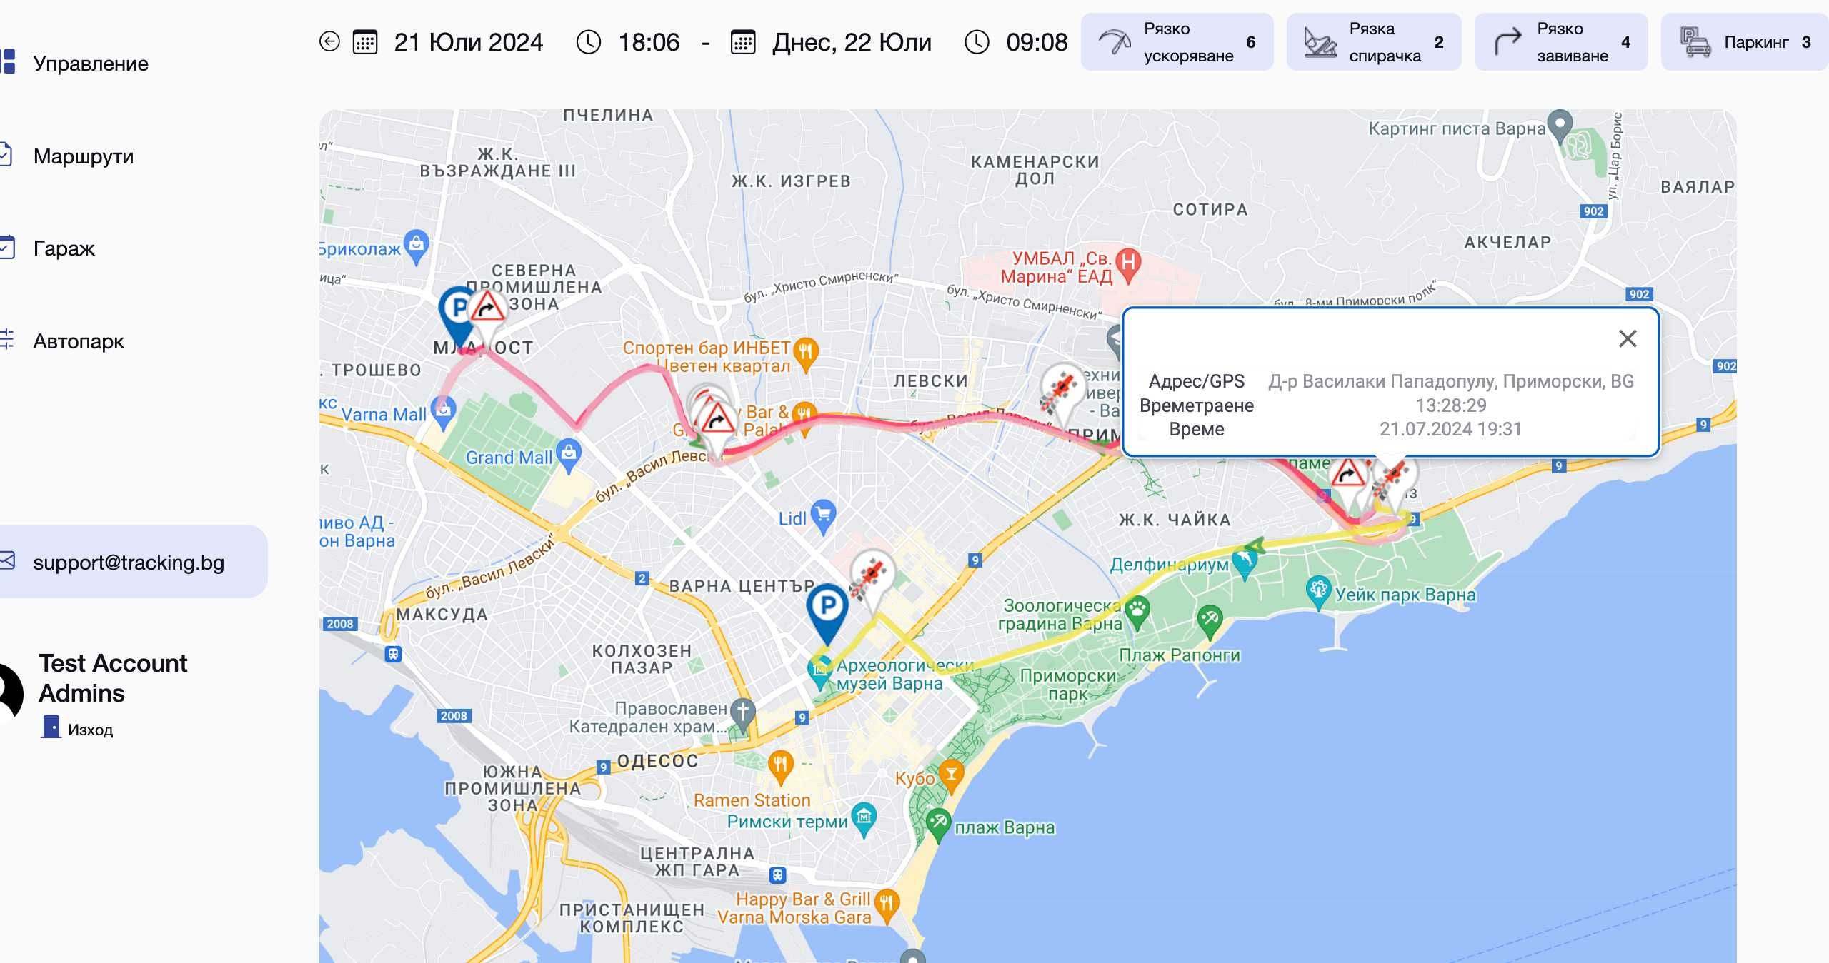1829x963 pixels.
Task: Click Изход to log out
Action: tap(77, 729)
